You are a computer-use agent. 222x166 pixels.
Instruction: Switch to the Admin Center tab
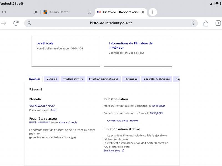click(x=59, y=12)
